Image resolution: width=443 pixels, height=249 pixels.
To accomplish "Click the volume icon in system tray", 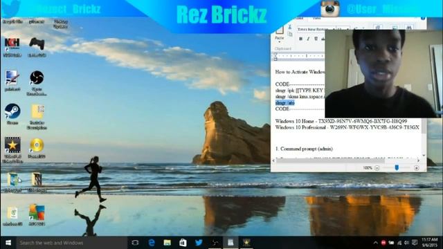I will coord(406,243).
